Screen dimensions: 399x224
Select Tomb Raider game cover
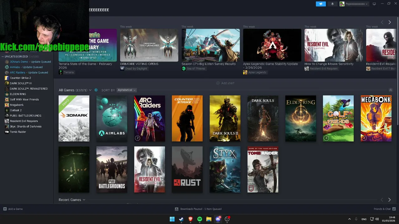pos(263,170)
